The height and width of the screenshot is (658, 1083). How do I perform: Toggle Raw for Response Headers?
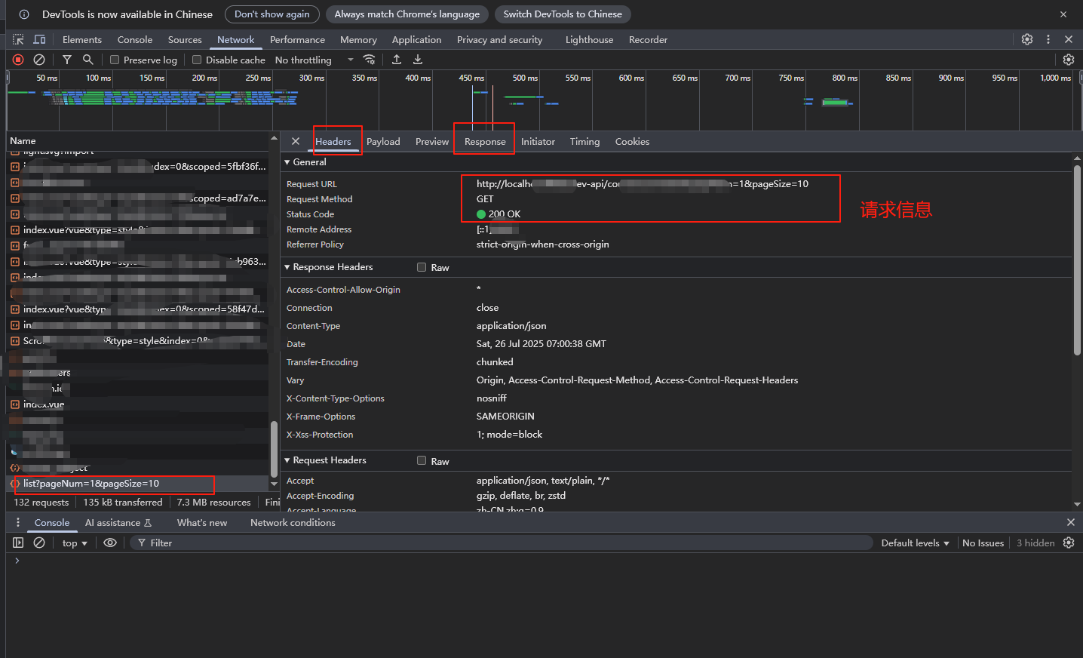(422, 267)
